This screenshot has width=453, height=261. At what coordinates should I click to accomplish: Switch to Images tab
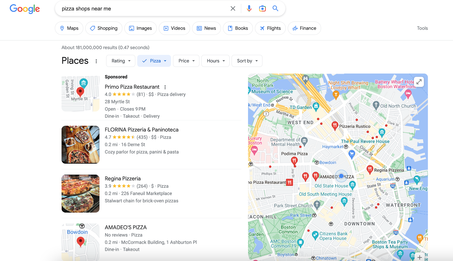[x=140, y=28]
